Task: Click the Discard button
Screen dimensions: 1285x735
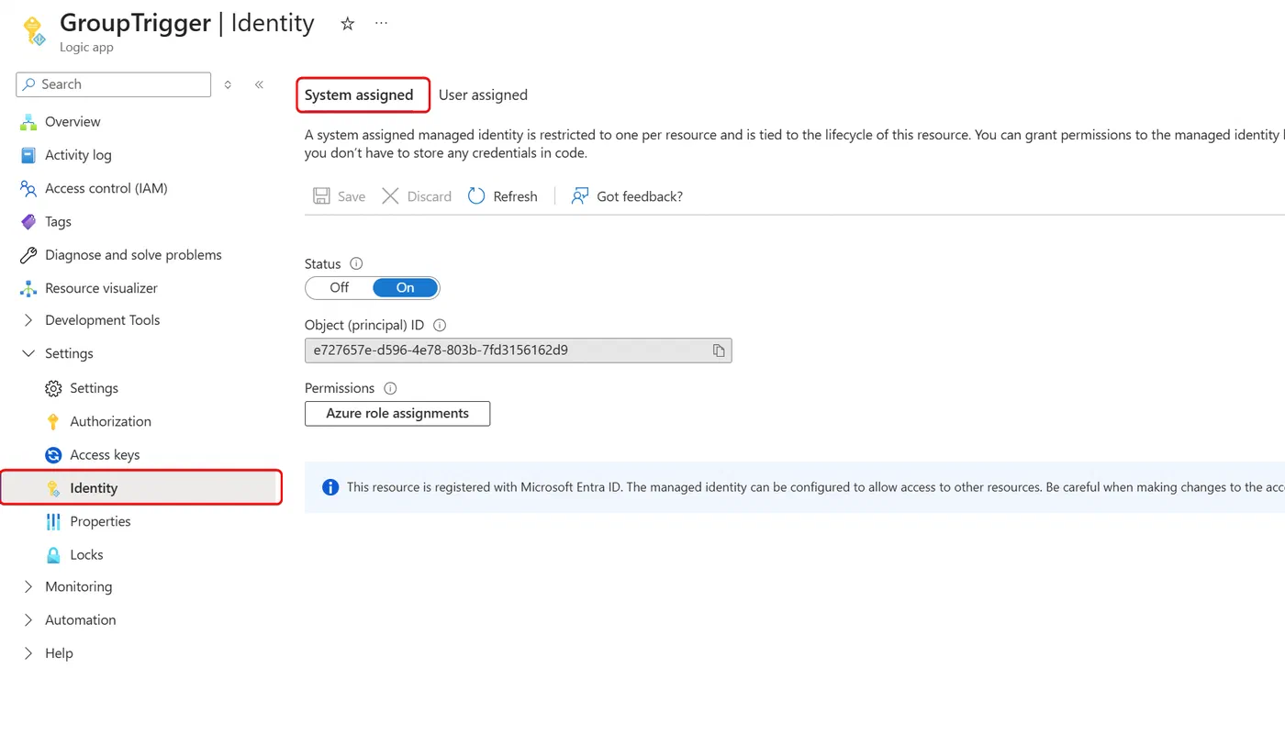Action: point(417,196)
